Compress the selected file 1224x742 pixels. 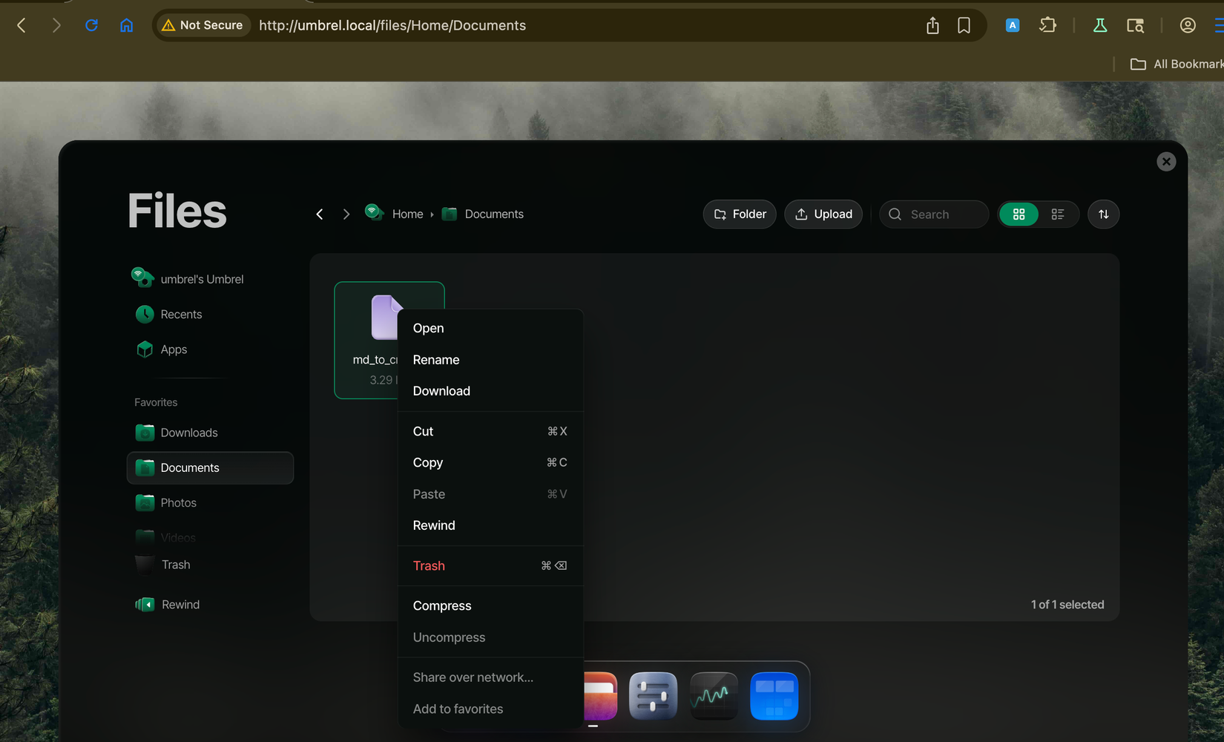click(490, 605)
